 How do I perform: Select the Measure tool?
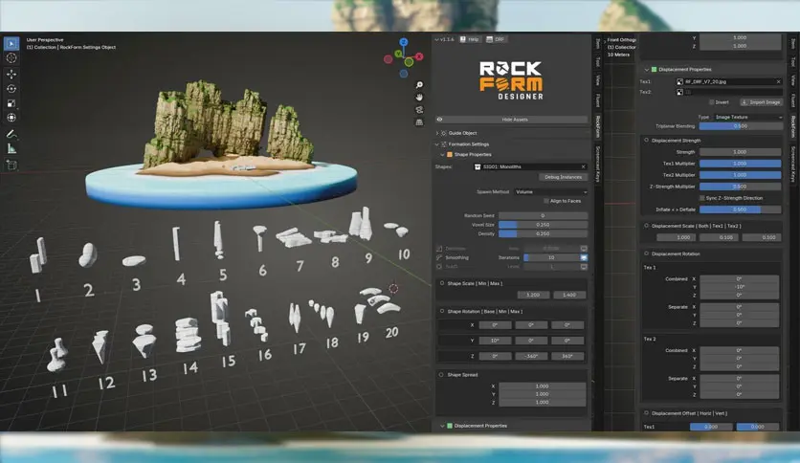[x=11, y=149]
